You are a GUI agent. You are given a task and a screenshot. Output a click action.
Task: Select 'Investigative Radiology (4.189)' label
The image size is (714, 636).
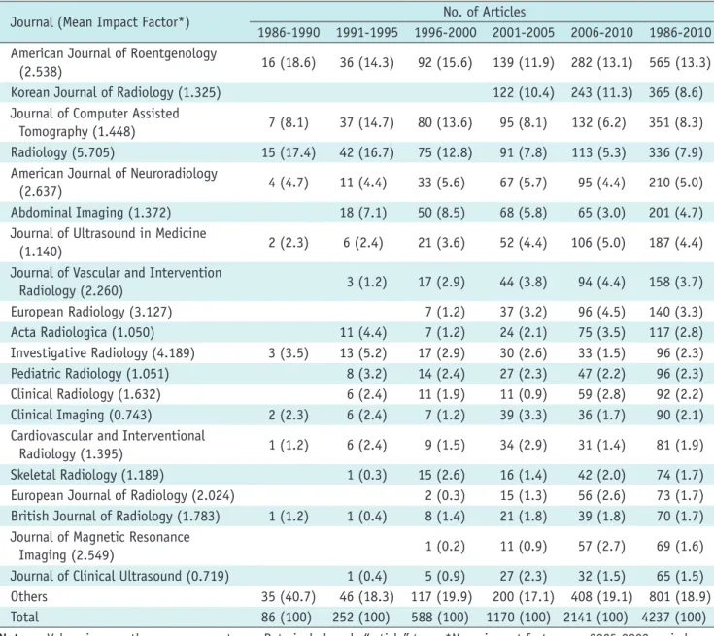[102, 353]
